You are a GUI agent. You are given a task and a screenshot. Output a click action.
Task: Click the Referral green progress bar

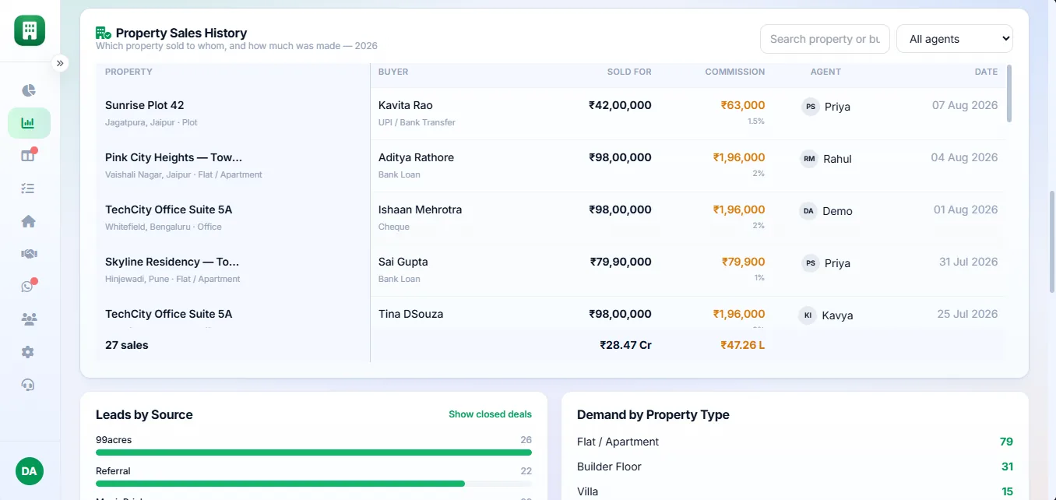click(280, 484)
